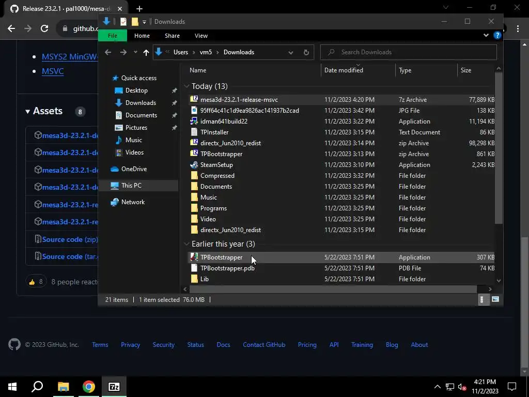
Task: Sort by Type column header
Action: [405, 70]
